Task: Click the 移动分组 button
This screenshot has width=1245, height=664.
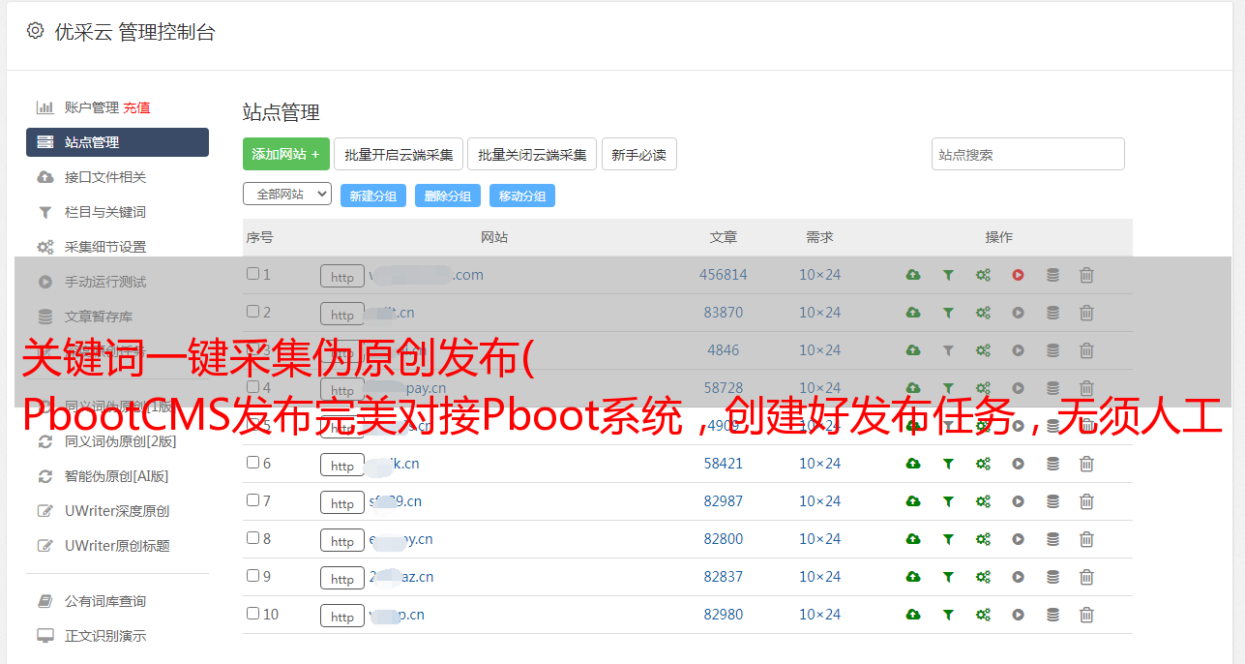Action: 522,196
